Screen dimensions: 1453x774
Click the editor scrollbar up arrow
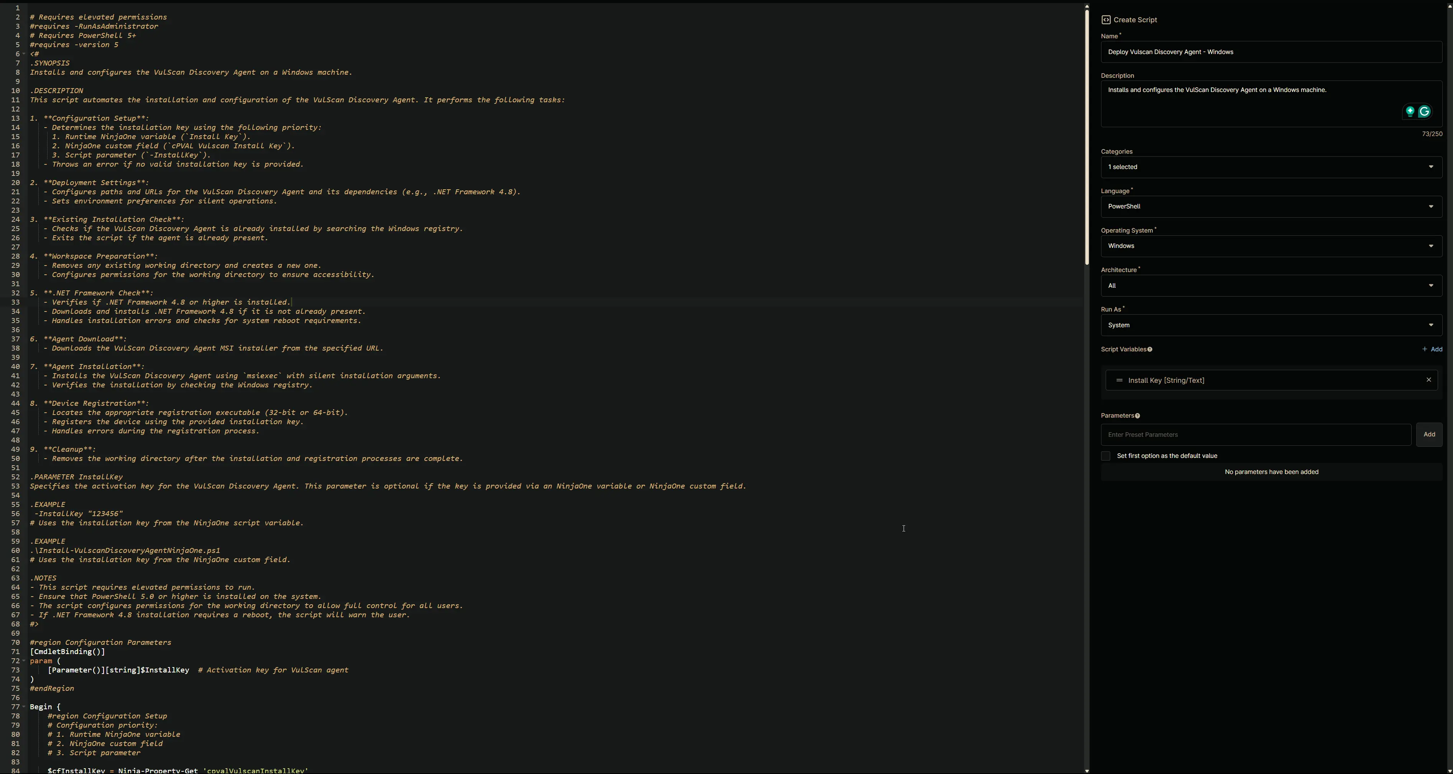[x=1086, y=6]
